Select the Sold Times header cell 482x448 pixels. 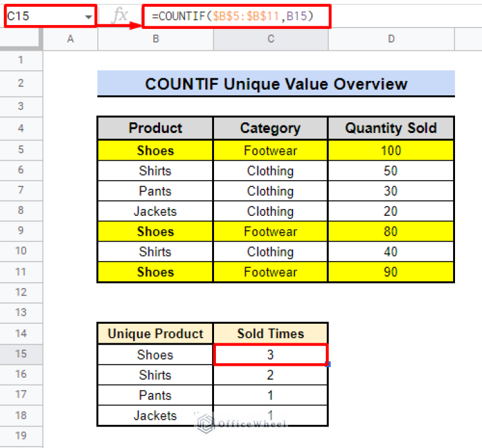pyautogui.click(x=270, y=333)
